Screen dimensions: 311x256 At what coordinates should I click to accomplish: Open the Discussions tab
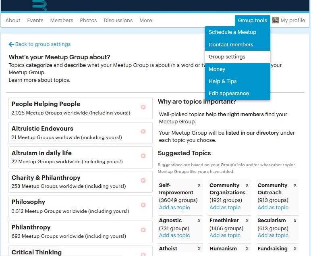pos(118,21)
